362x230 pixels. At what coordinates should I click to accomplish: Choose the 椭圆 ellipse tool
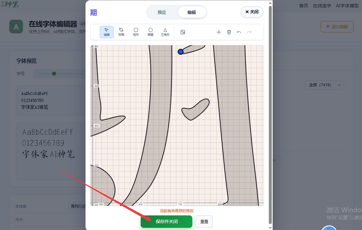coord(150,32)
